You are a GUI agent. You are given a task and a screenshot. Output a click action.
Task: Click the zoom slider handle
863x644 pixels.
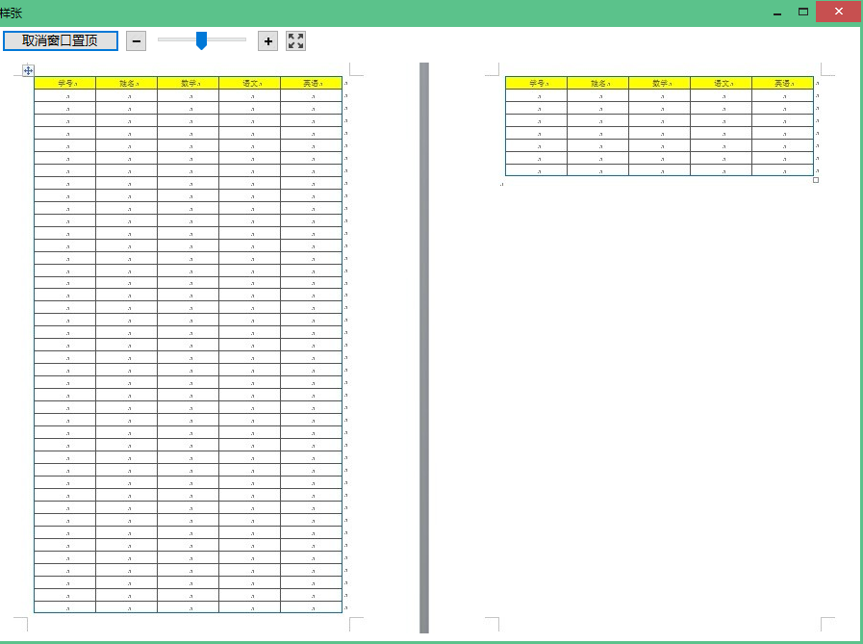tap(201, 39)
